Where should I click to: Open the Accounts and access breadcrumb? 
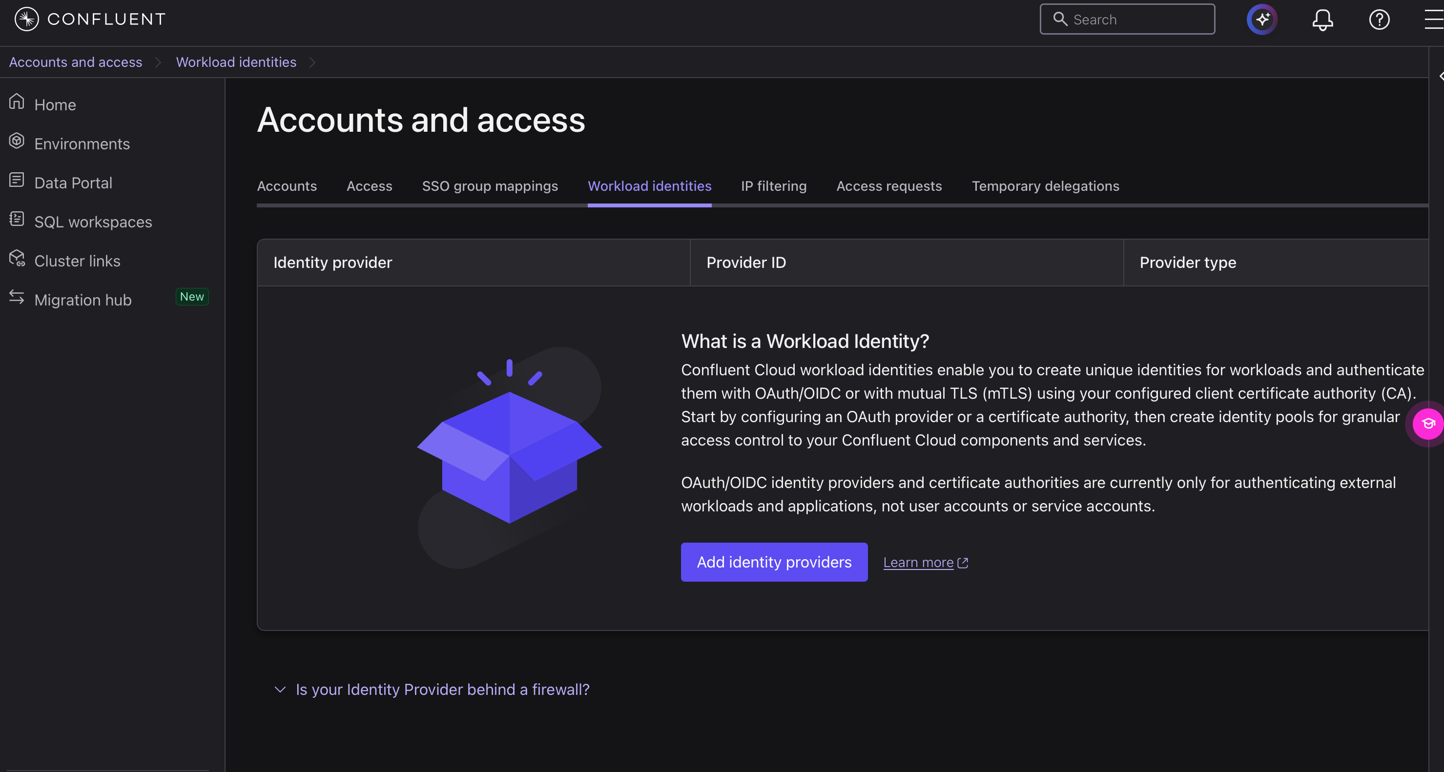coord(76,62)
